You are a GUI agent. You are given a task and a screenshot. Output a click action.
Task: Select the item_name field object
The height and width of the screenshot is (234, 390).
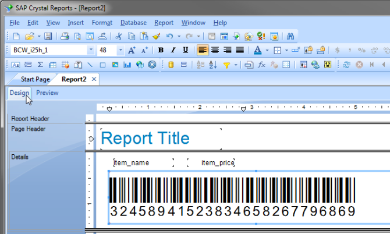(144, 162)
